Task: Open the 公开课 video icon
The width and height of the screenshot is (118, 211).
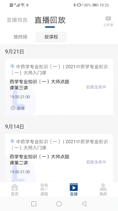Action: click(x=108, y=19)
